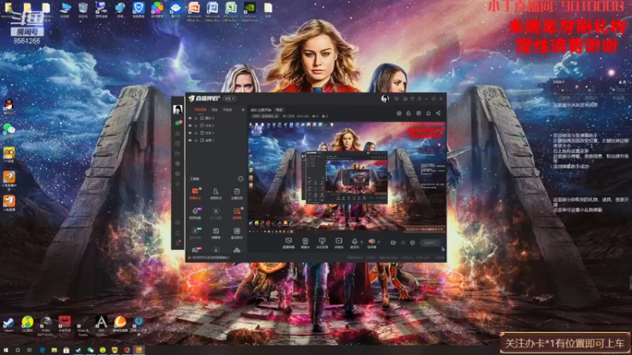Expand speaker options arrow

click(x=378, y=241)
